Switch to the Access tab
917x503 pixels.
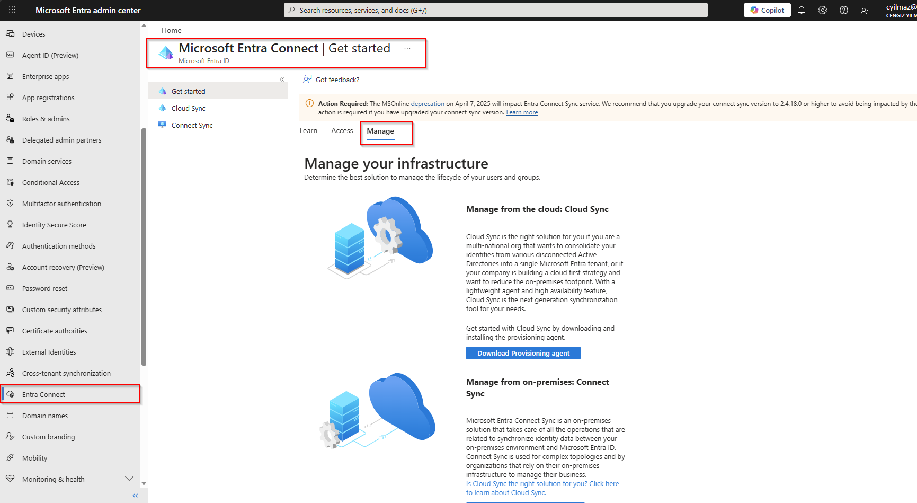(342, 130)
